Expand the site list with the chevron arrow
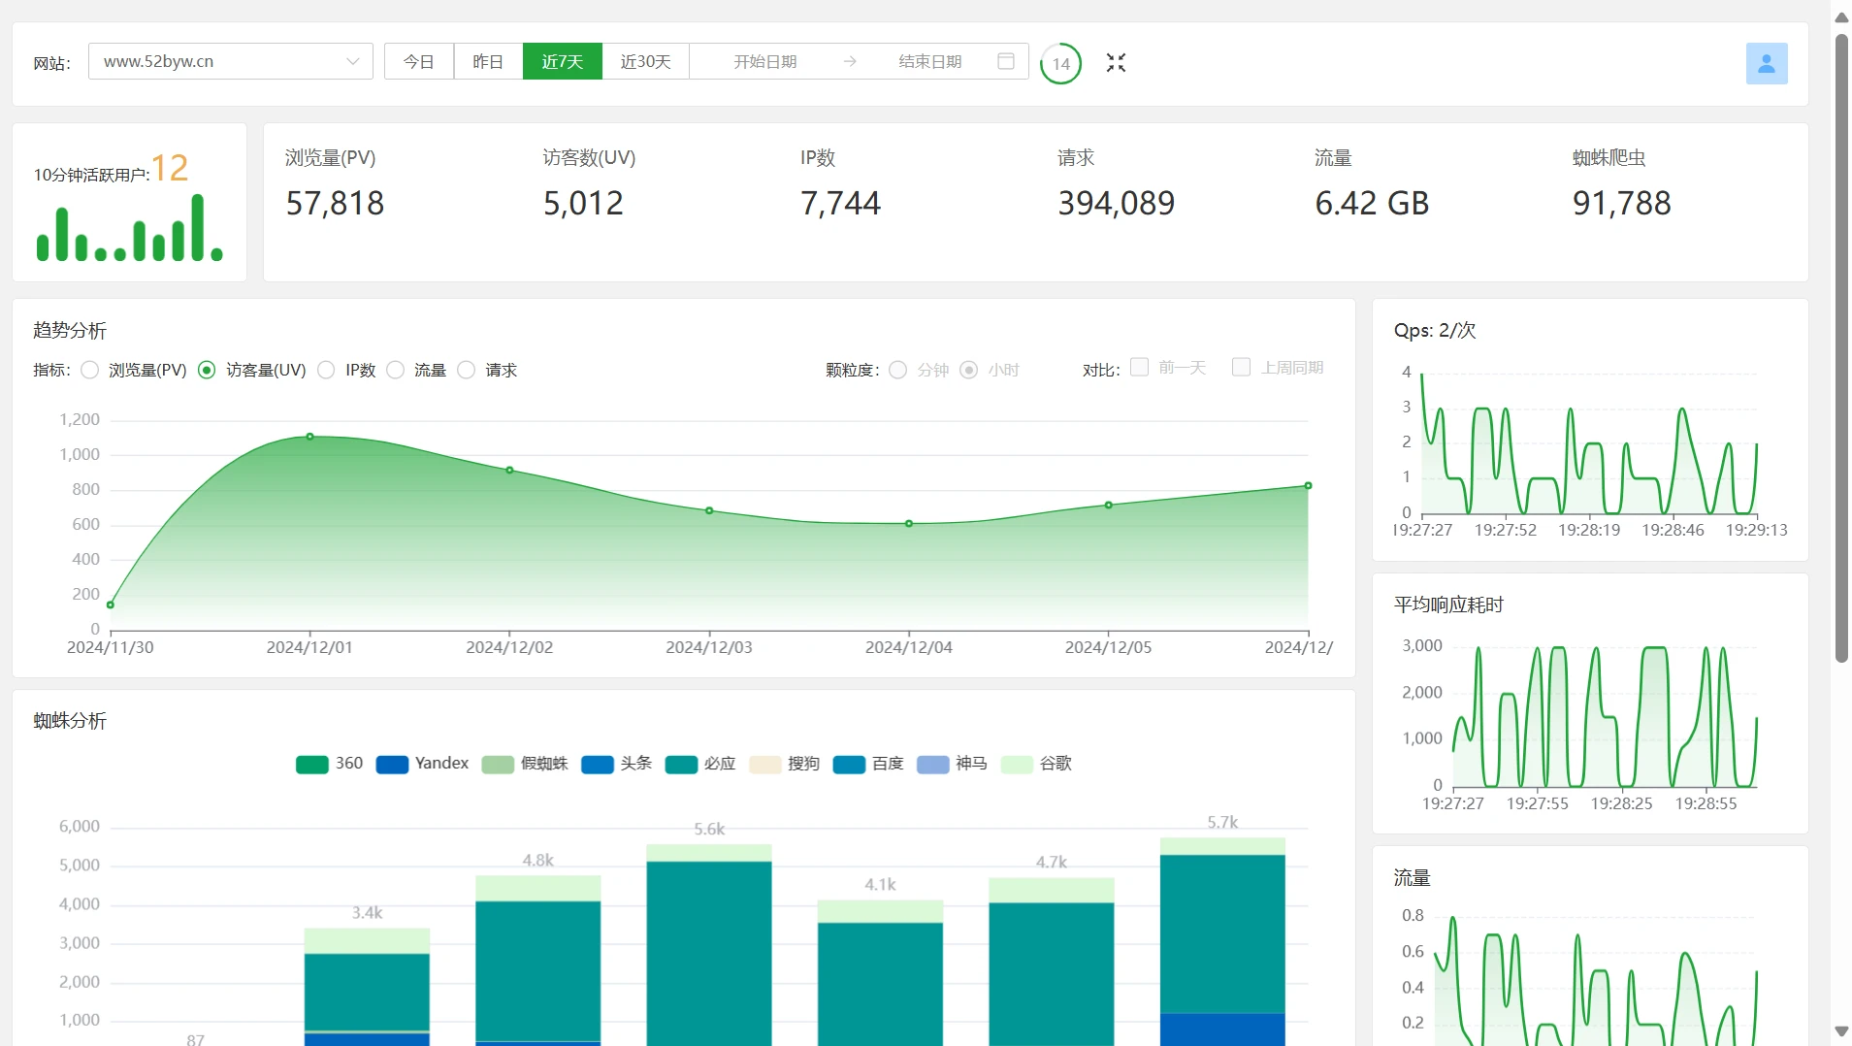This screenshot has width=1852, height=1046. pyautogui.click(x=352, y=61)
